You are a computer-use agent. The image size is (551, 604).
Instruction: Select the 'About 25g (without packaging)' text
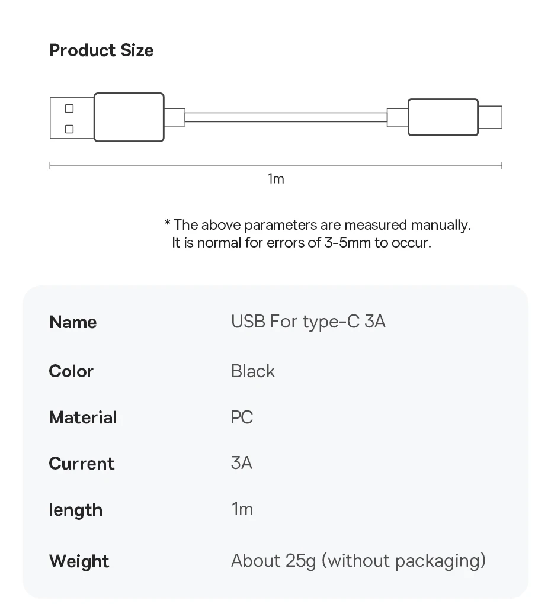358,560
